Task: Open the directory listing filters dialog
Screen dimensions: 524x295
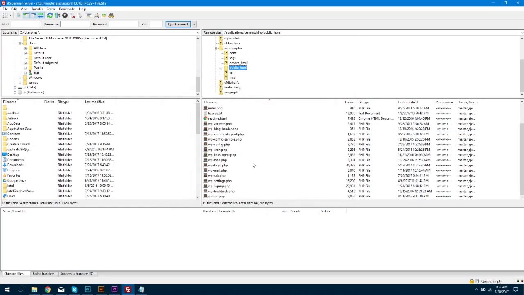Action: 89,15
